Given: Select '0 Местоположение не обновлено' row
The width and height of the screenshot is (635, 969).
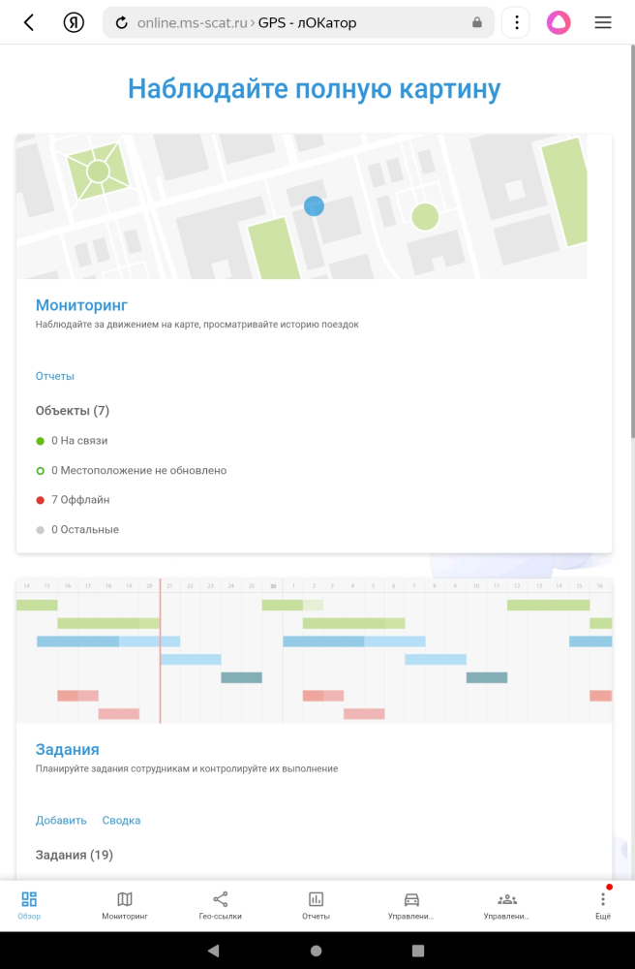Looking at the screenshot, I should click(x=132, y=470).
